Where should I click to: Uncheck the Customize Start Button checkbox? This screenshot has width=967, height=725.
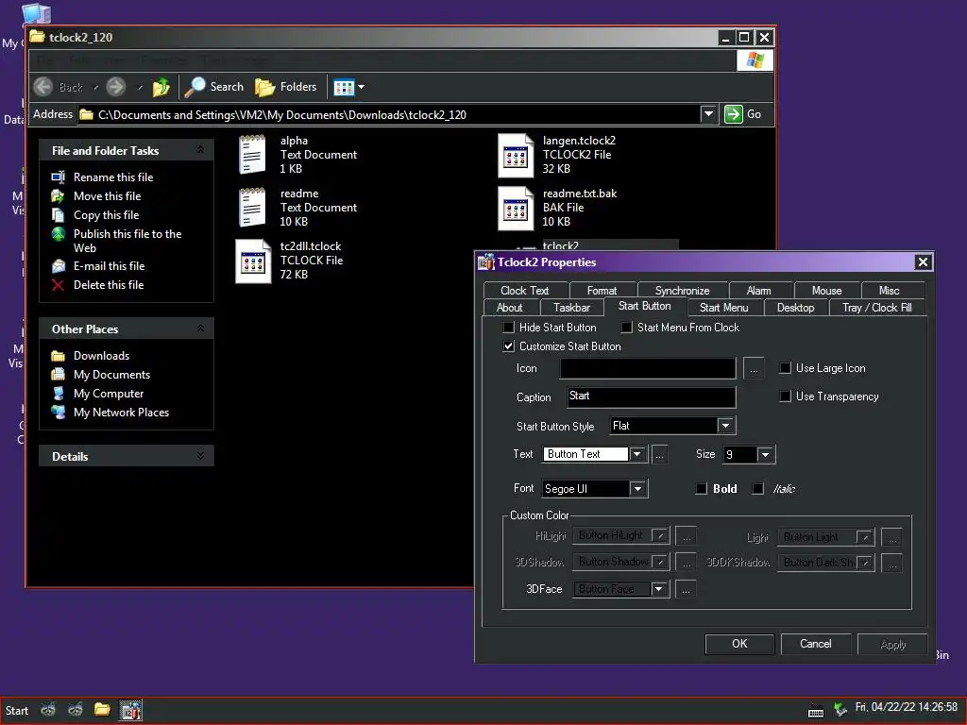(x=509, y=346)
